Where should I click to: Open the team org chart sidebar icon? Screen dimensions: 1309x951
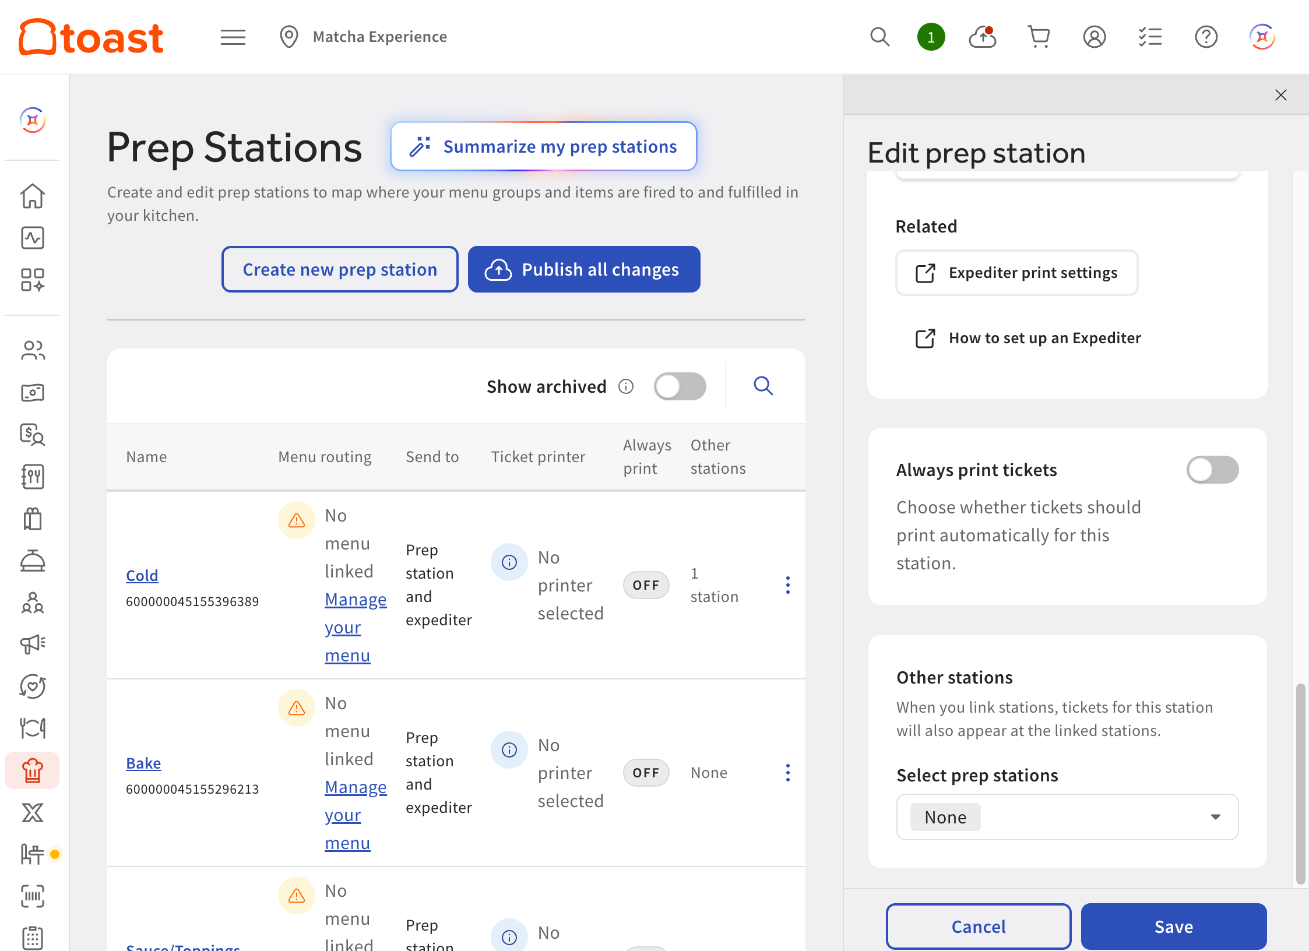[33, 603]
